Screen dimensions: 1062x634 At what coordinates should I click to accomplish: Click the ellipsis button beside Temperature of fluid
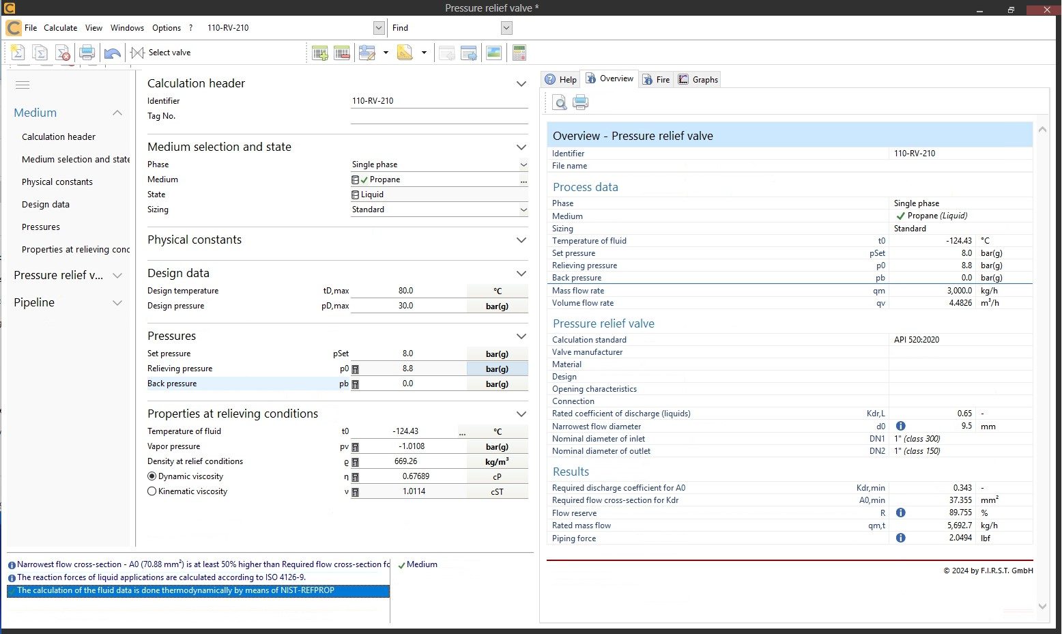[462, 432]
